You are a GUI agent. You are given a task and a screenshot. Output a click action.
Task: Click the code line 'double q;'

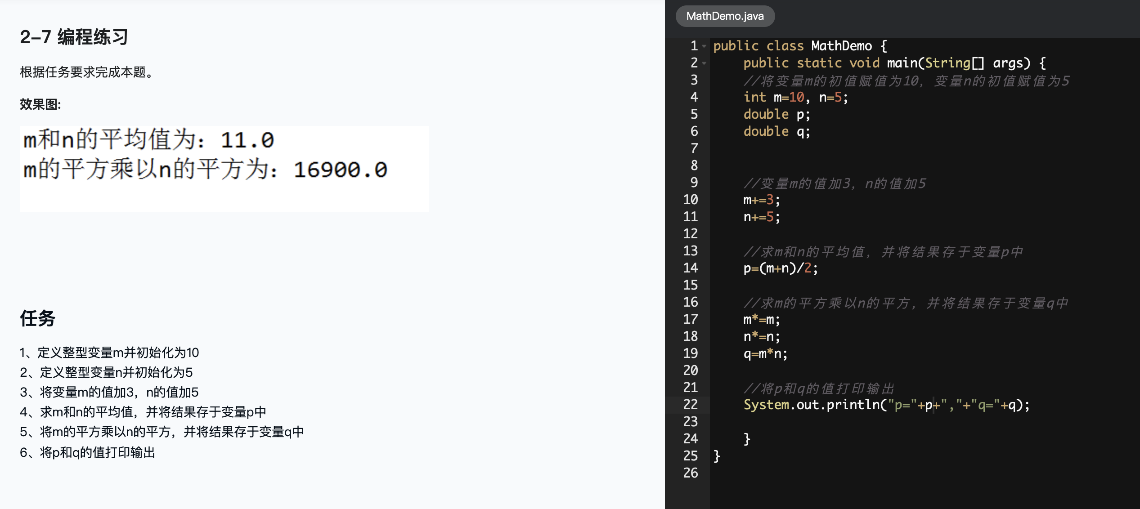tap(776, 131)
